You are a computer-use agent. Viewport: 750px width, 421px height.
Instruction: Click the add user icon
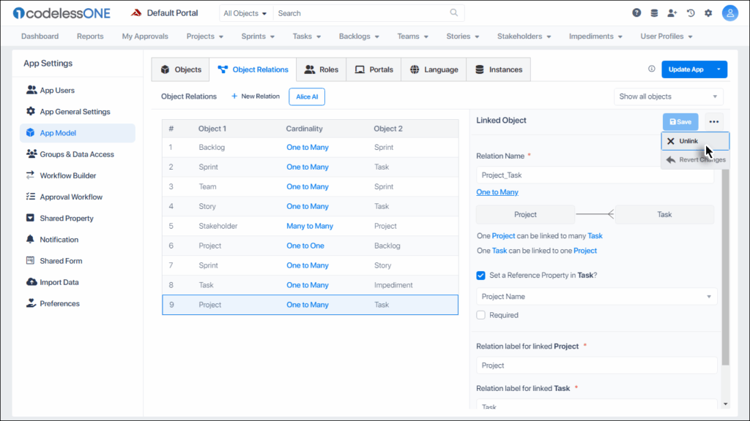coord(672,13)
